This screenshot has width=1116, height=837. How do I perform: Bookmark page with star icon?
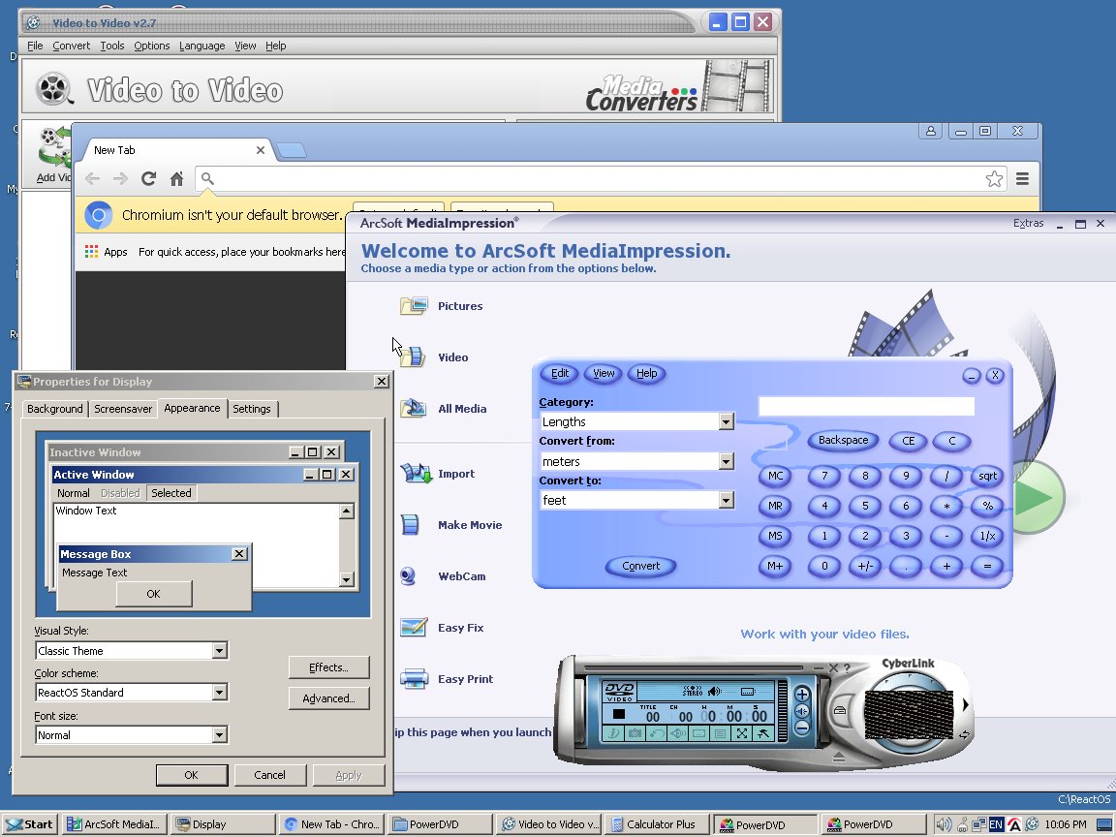click(994, 178)
